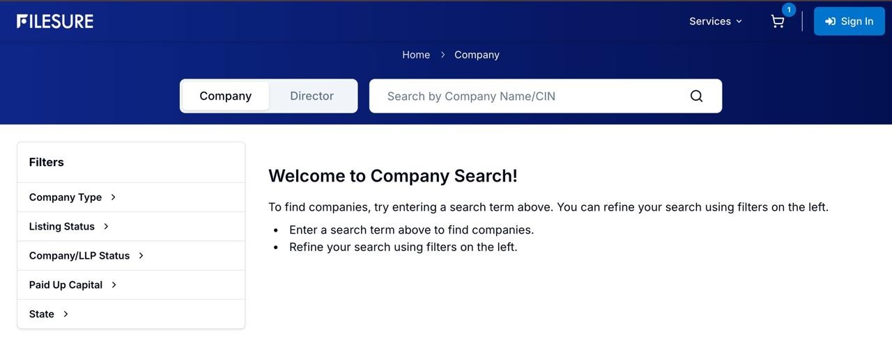Click the Filesure logo
892x338 pixels.
pos(55,22)
